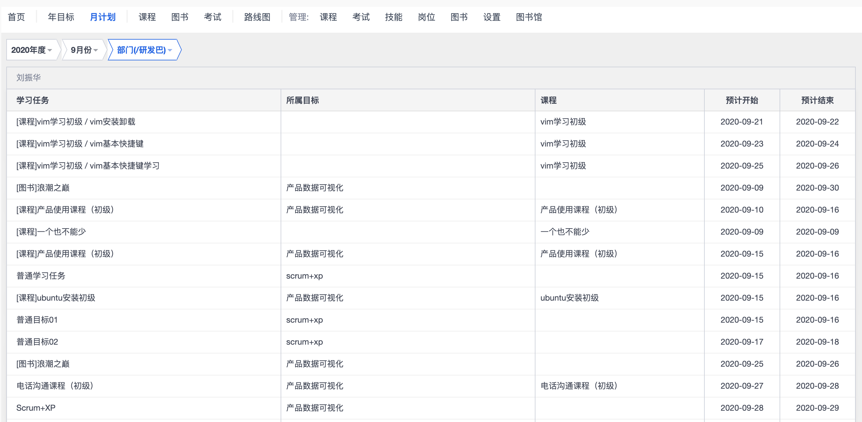Click end date 2020-09-29
This screenshot has height=422, width=862.
point(818,408)
